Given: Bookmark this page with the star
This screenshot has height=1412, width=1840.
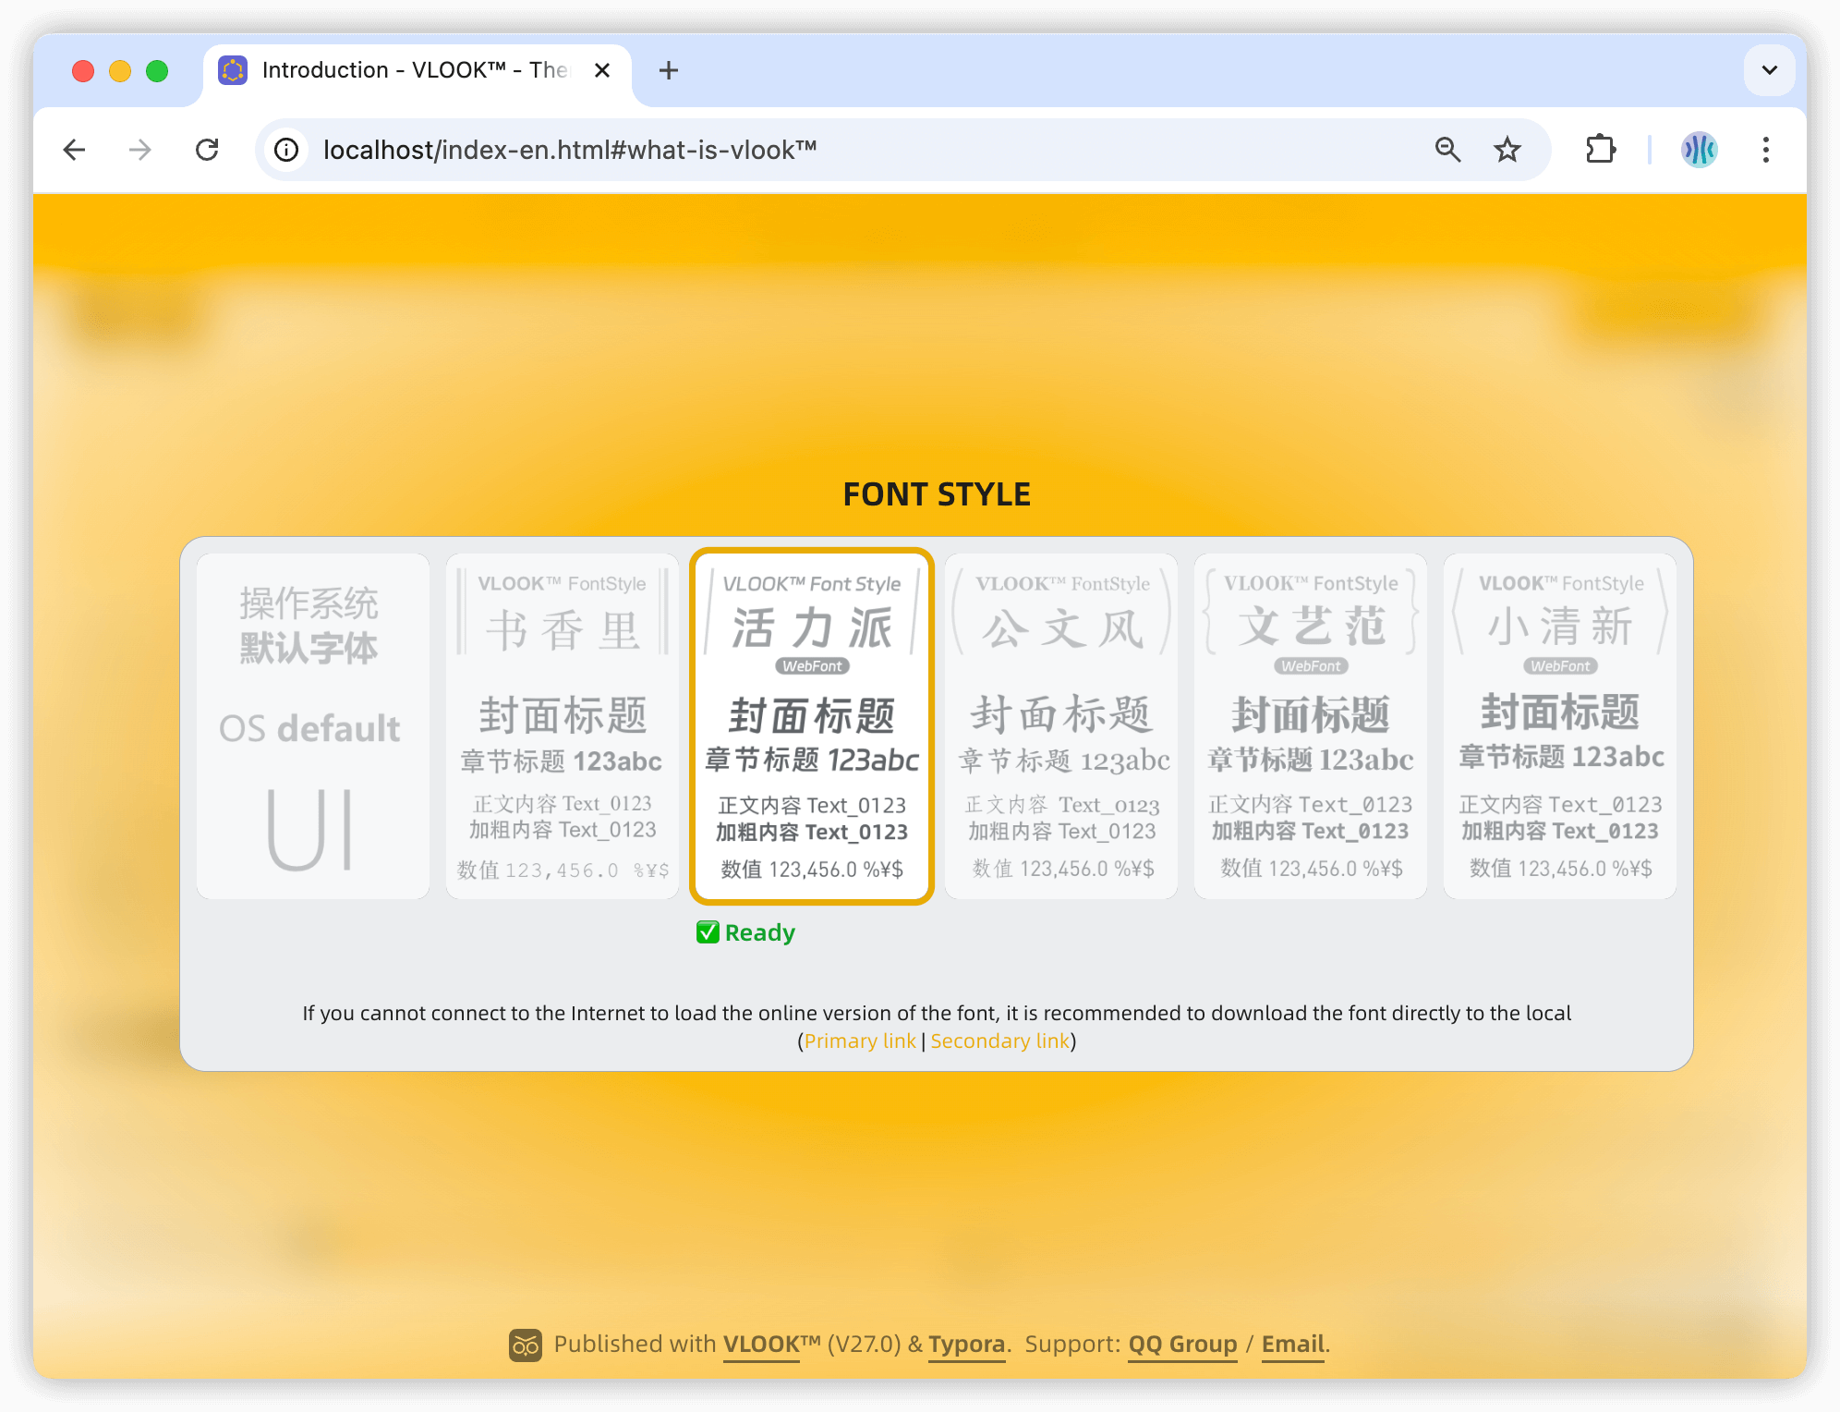Looking at the screenshot, I should pyautogui.click(x=1507, y=150).
